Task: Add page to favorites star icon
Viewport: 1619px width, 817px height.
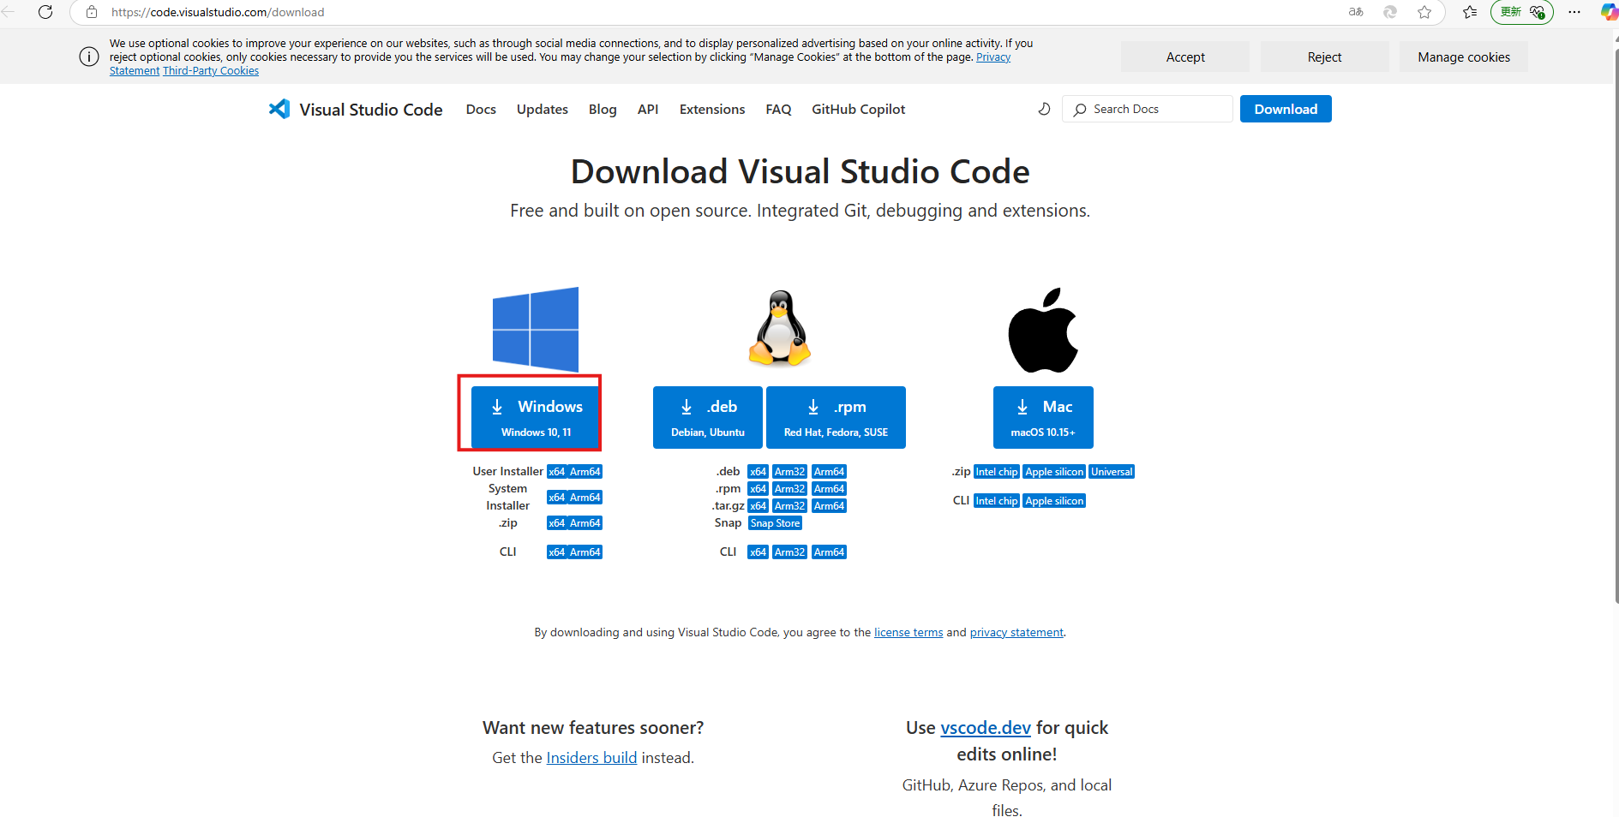Action: [1424, 12]
